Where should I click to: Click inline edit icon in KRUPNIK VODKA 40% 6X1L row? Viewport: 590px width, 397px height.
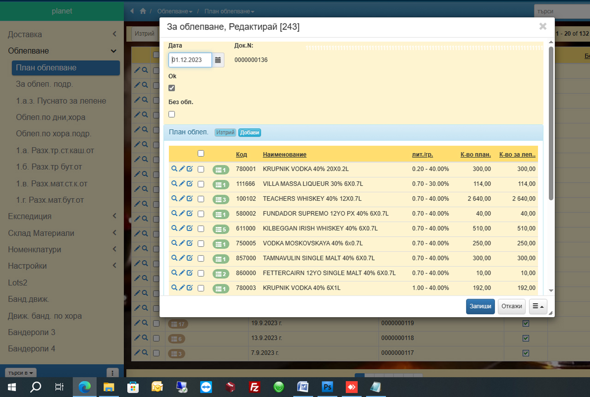tap(189, 288)
